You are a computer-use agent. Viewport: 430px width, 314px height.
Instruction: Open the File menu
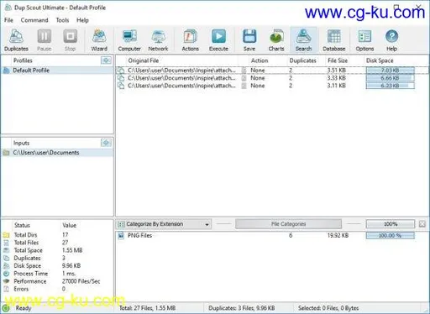click(8, 20)
